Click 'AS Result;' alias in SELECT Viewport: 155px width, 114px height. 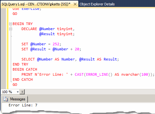108,59
